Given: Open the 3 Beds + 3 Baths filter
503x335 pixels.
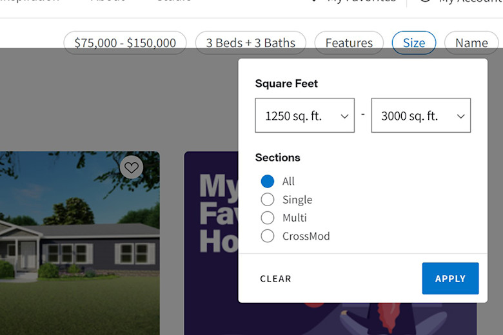Looking at the screenshot, I should (x=251, y=43).
